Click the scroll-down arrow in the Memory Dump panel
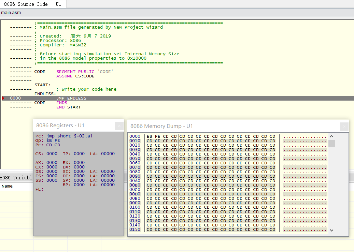354x252 pixels. [331, 230]
